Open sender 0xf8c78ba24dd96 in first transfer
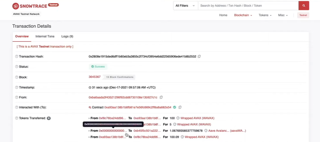The width and height of the screenshot is (320, 142). [x=113, y=118]
